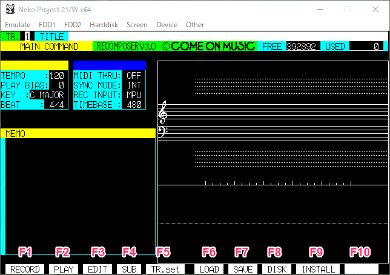The height and width of the screenshot is (275, 390).
Task: Select the BEAT value 4/4
Action: point(56,105)
